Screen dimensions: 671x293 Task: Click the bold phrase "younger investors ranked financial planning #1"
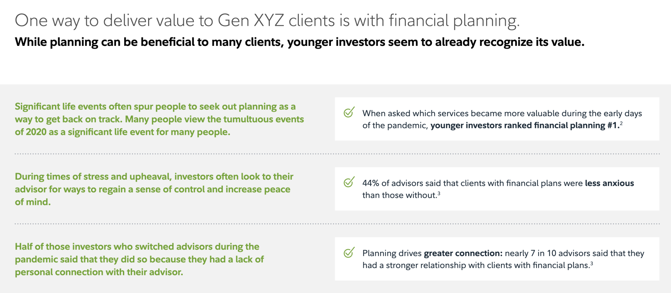click(525, 126)
